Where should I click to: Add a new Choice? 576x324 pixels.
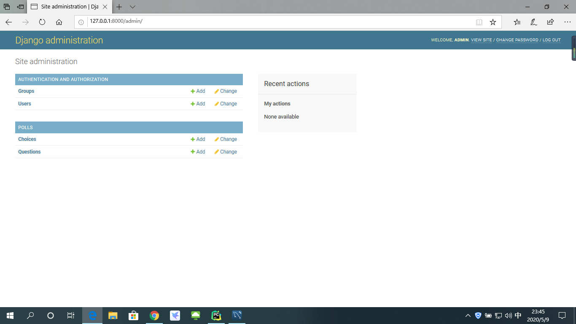point(198,139)
